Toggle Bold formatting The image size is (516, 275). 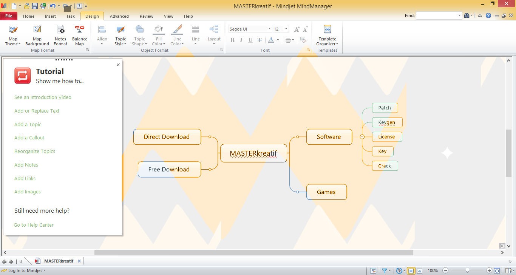coord(232,40)
